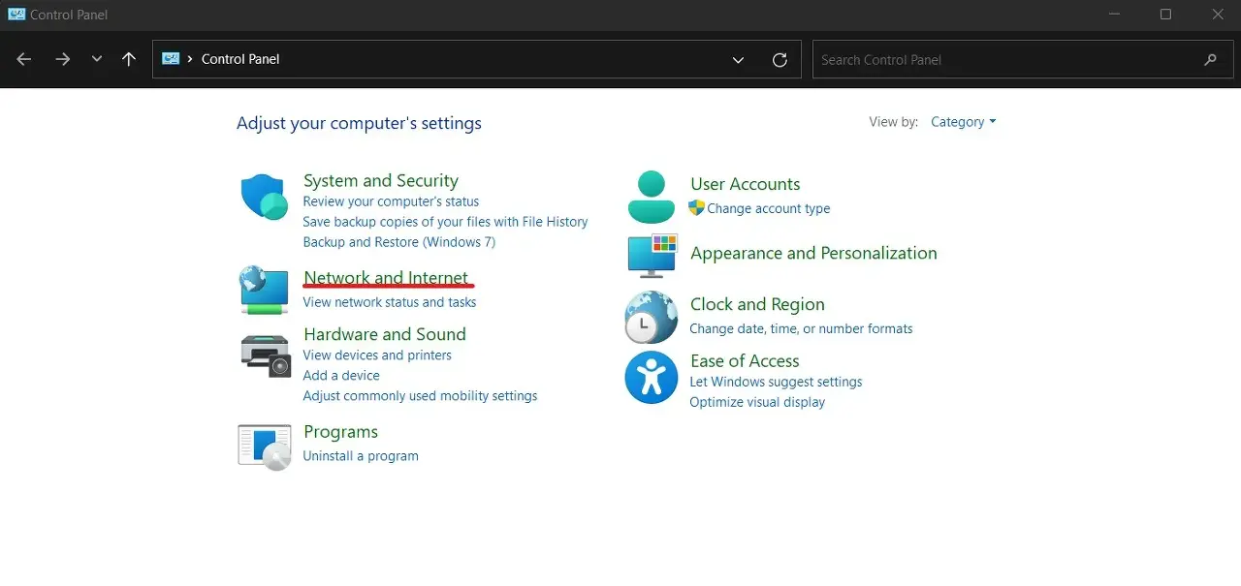This screenshot has width=1241, height=586.
Task: Minimize the Control Panel window
Action: pos(1113,15)
